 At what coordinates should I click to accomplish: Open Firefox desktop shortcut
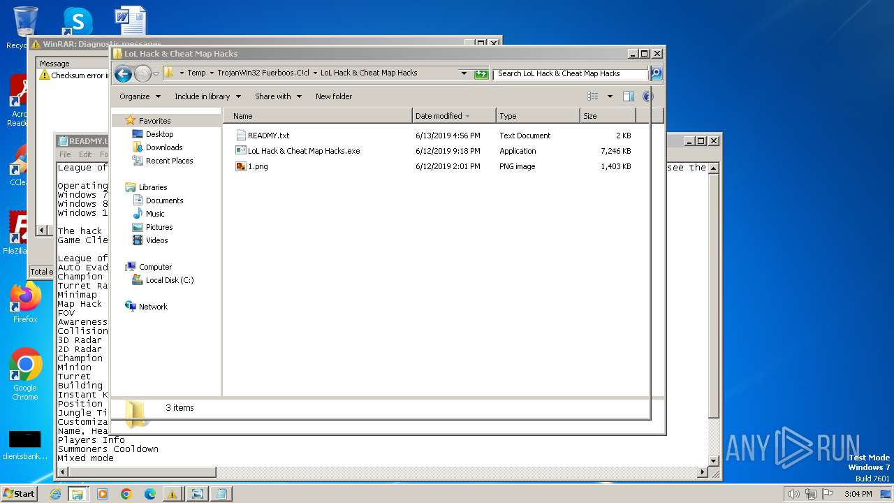pyautogui.click(x=25, y=303)
